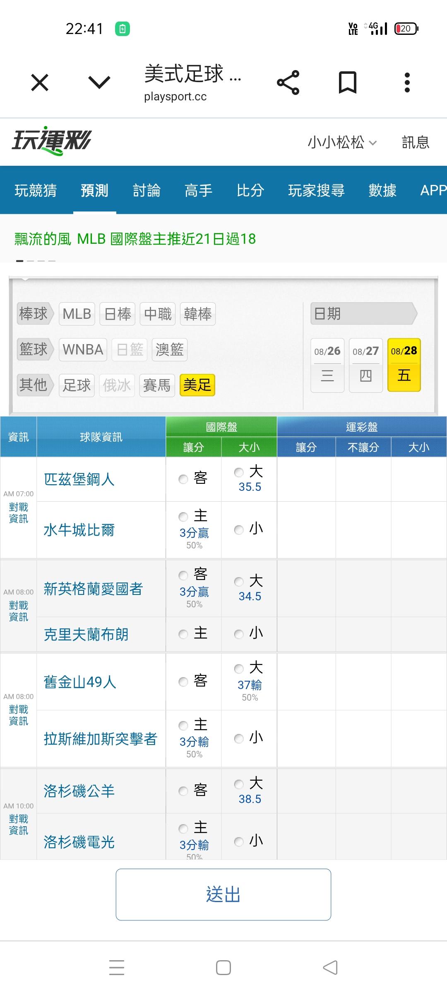Close the browser tab with X icon
The height and width of the screenshot is (995, 447).
pos(40,83)
